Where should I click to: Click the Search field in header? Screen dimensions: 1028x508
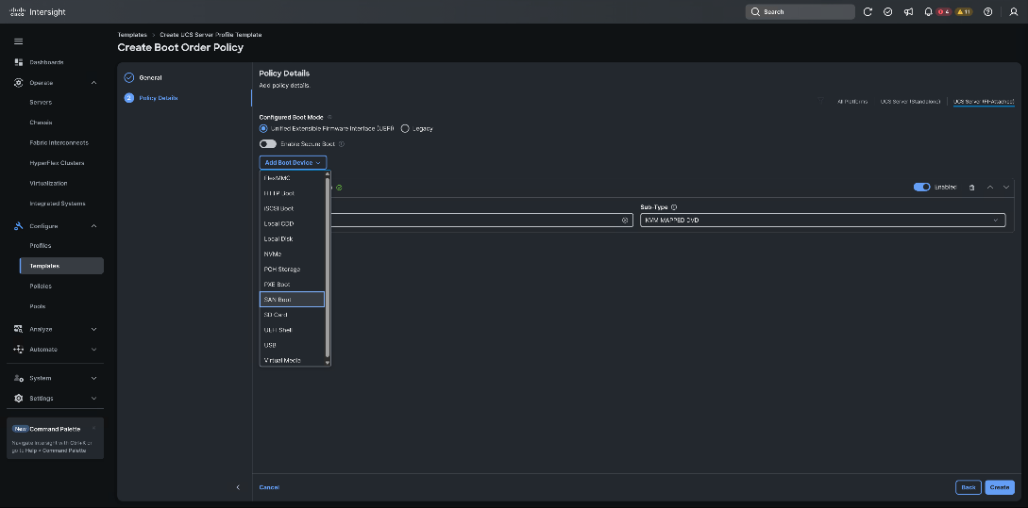tap(800, 12)
